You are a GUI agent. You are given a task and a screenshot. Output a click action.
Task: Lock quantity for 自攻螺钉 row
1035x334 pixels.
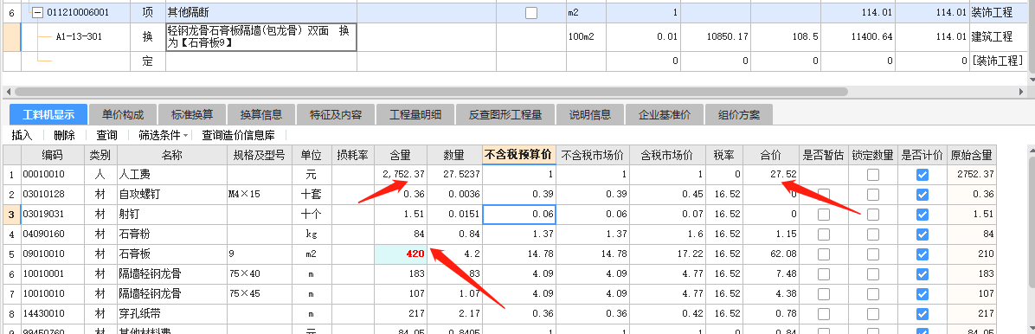873,195
